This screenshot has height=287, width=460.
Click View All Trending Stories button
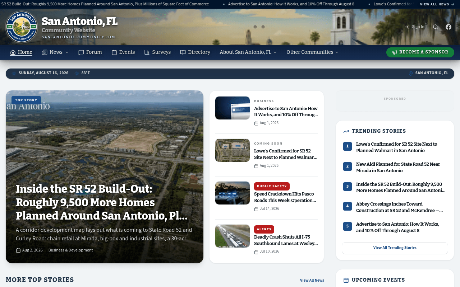(395, 248)
